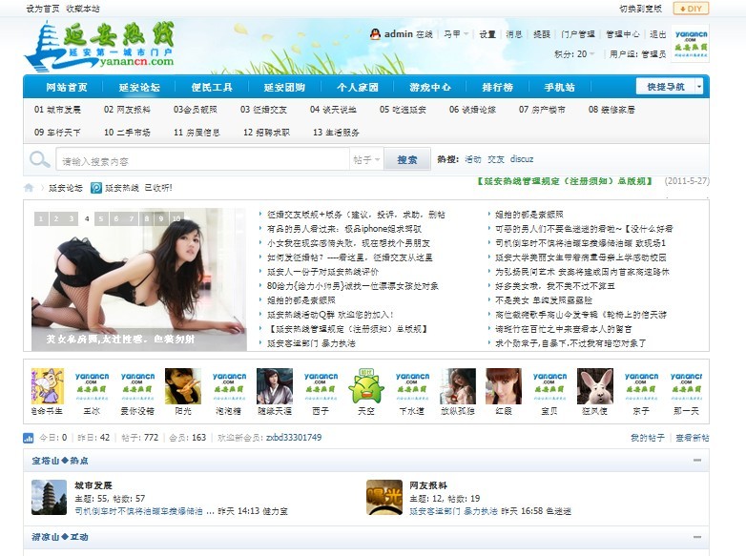Select slide number 1 in slideshow
This screenshot has width=746, height=556.
[41, 218]
